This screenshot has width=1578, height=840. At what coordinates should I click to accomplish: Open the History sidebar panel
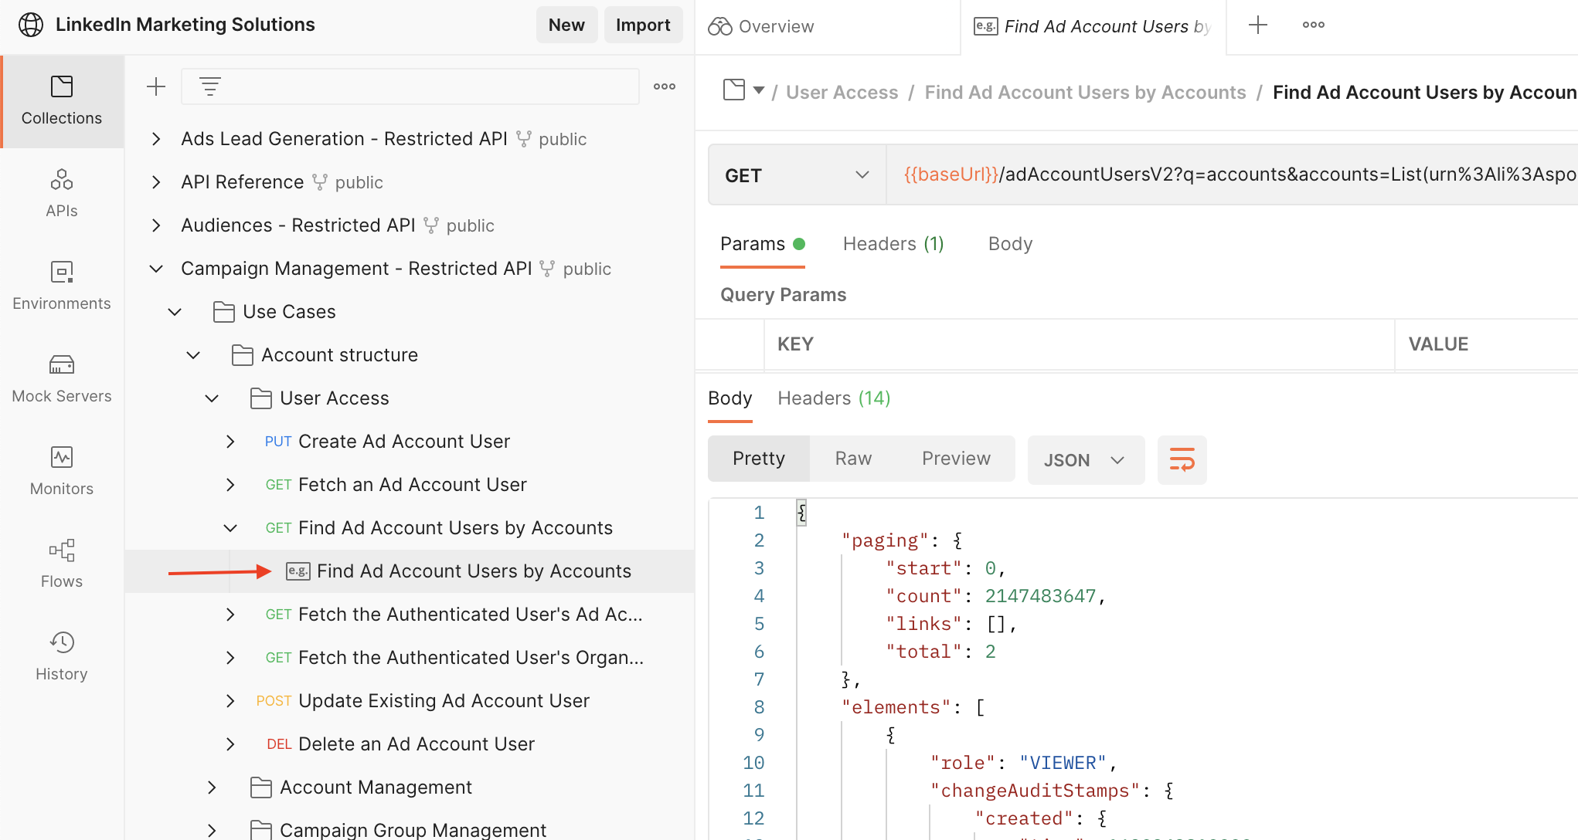tap(62, 657)
